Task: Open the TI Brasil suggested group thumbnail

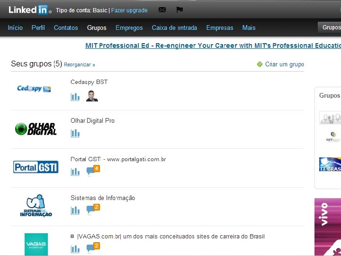Action: click(330, 164)
